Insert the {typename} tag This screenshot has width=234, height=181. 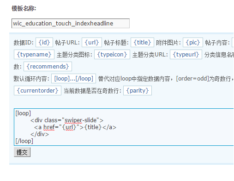tap(34, 54)
